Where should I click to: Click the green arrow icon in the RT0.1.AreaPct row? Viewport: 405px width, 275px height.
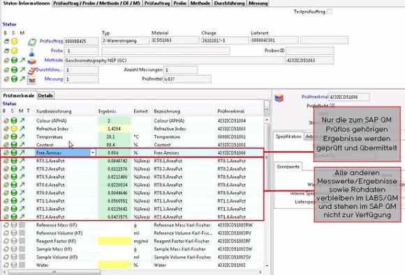[22, 161]
